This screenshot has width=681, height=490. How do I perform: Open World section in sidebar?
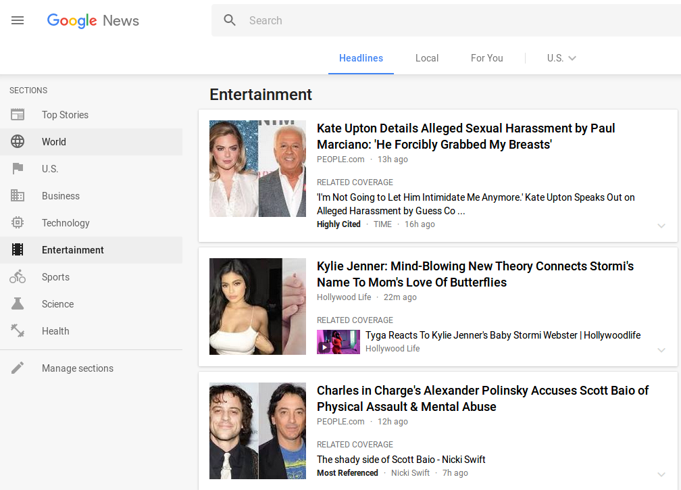(x=91, y=142)
